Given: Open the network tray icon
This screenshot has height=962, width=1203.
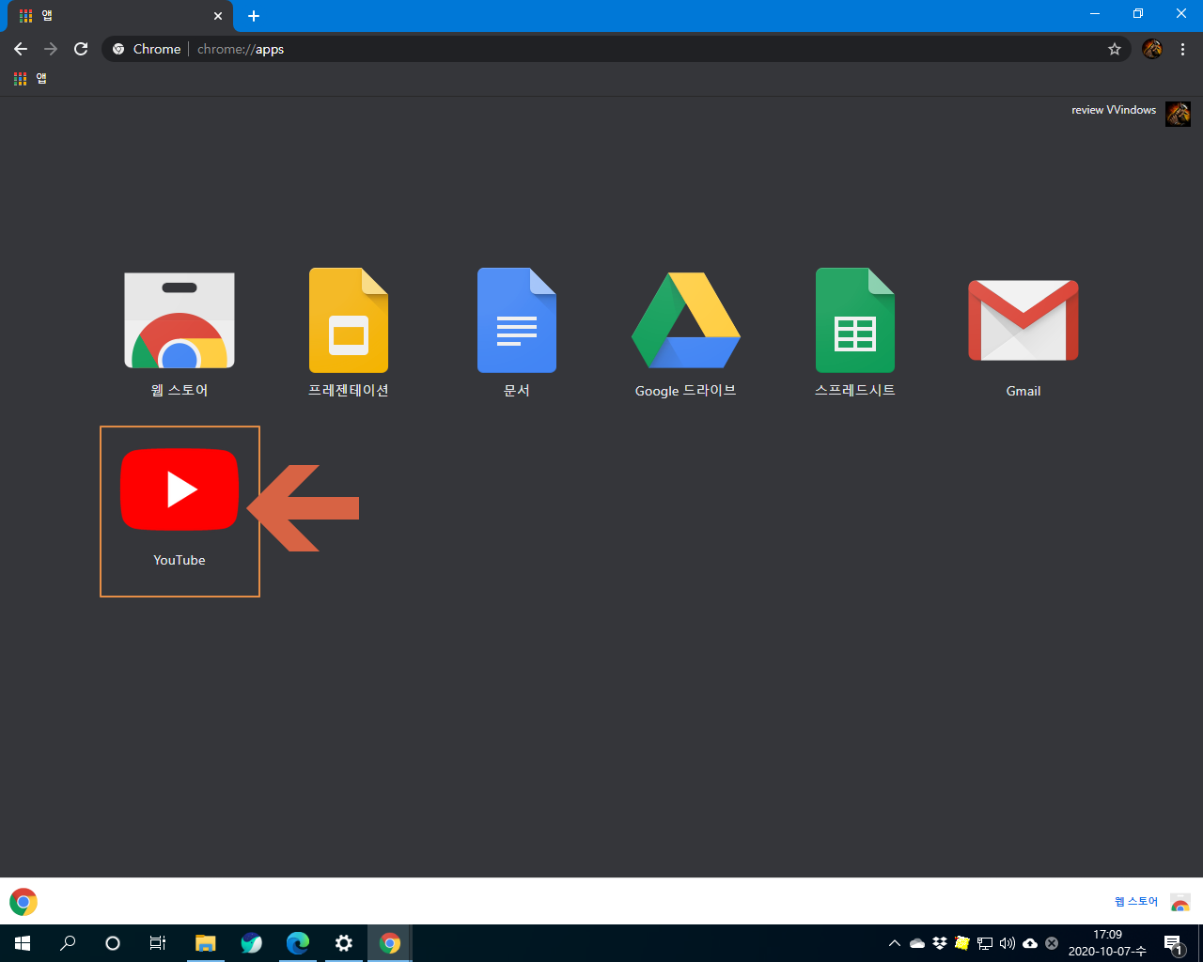Looking at the screenshot, I should tap(985, 943).
